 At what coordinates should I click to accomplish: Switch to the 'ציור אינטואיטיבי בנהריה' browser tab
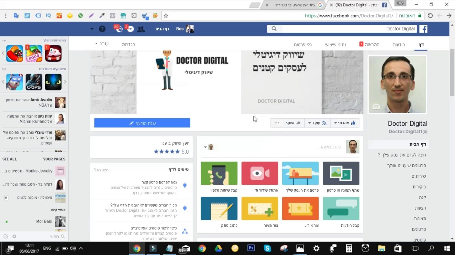pyautogui.click(x=294, y=5)
